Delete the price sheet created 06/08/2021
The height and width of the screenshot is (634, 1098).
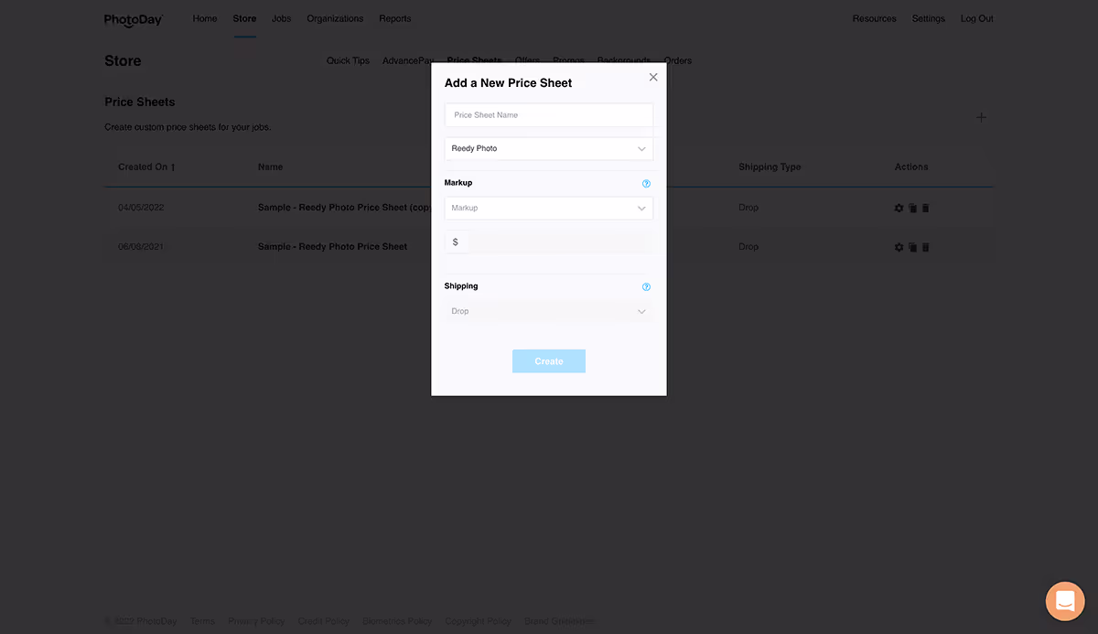925,248
